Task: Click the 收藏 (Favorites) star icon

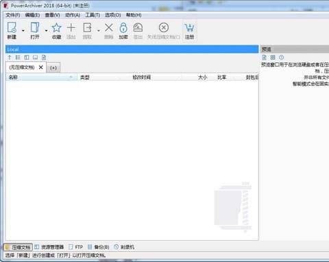Action: [56, 28]
